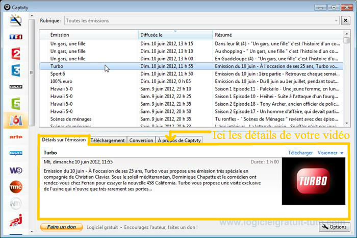Viewport: 357px width, 238px height.
Task: Open the W9 channel
Action: [x=16, y=170]
